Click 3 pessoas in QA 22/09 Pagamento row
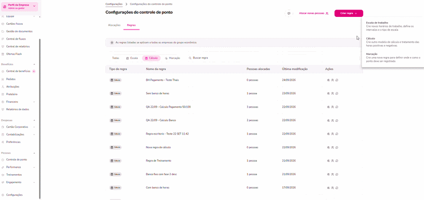The image size is (424, 200). (252, 107)
